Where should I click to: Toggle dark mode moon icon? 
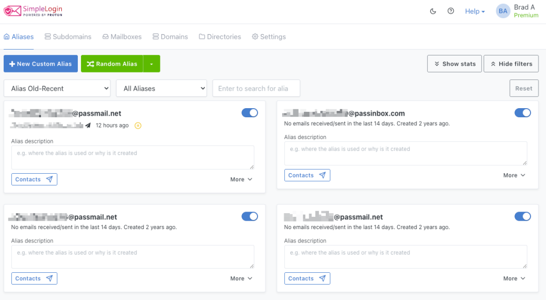click(x=433, y=11)
